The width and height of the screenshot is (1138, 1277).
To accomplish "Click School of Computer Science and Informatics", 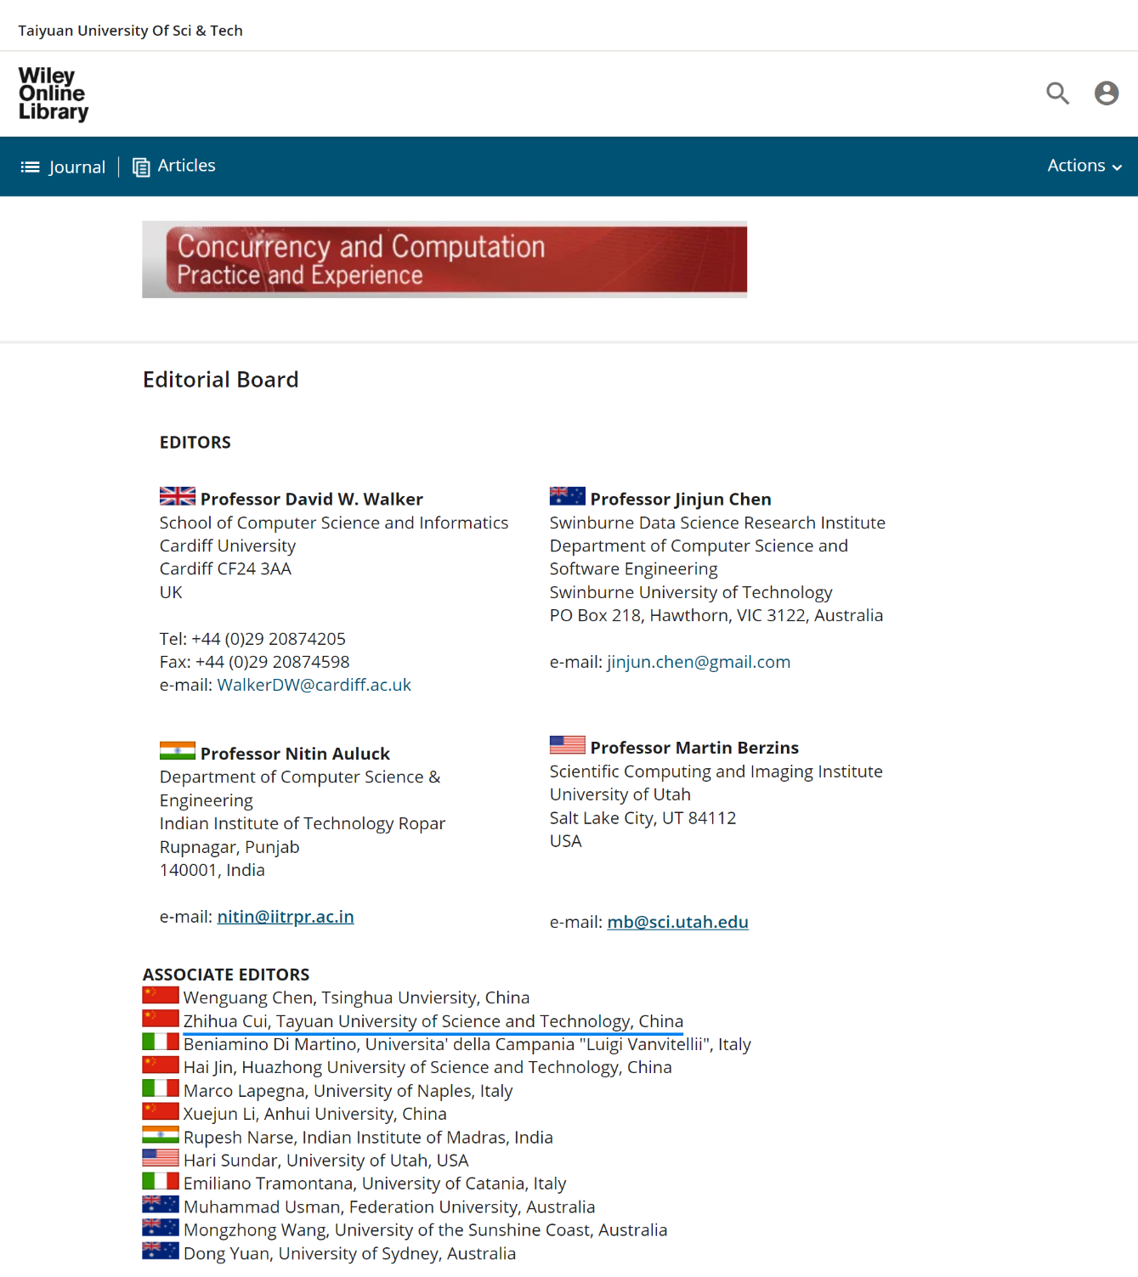I will 334,523.
